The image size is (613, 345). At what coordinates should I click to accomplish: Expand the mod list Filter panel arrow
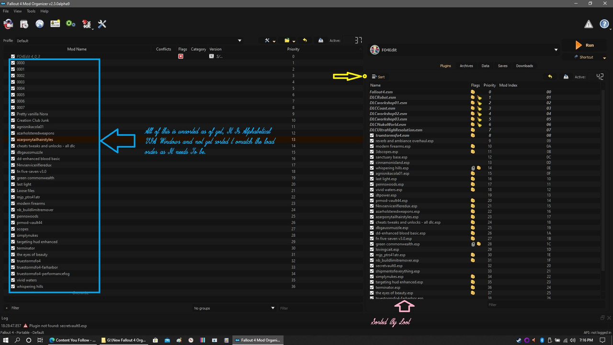[x=7, y=308]
